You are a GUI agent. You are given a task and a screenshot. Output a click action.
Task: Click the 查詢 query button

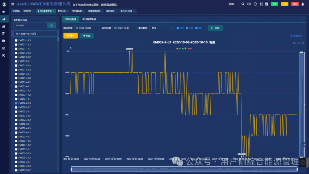215,28
